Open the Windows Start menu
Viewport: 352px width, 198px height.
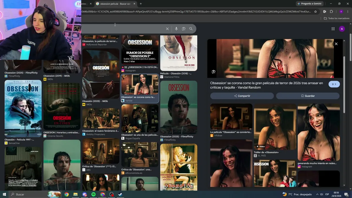pos(4,194)
